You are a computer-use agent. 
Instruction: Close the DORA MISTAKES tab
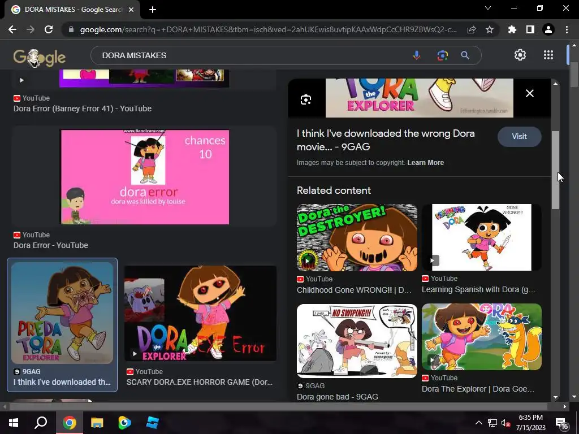(131, 10)
